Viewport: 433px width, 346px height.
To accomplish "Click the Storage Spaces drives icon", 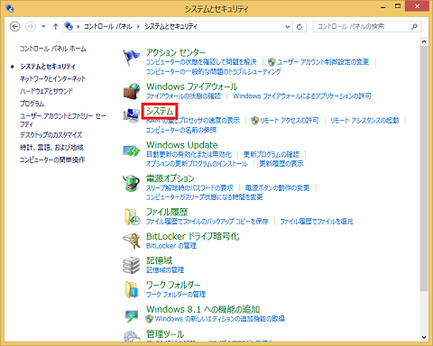I will coord(132,265).
